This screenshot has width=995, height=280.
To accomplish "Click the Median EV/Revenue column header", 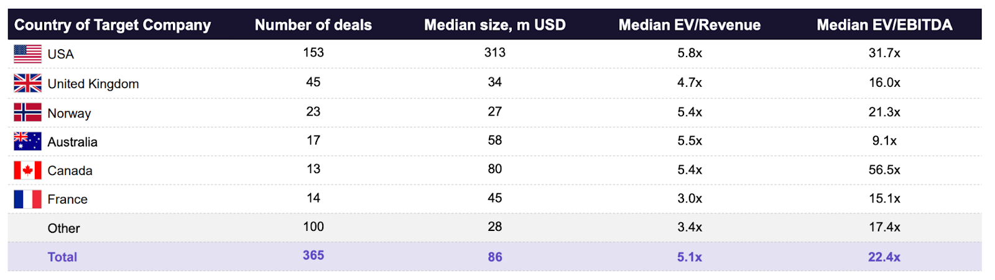I will click(x=690, y=25).
